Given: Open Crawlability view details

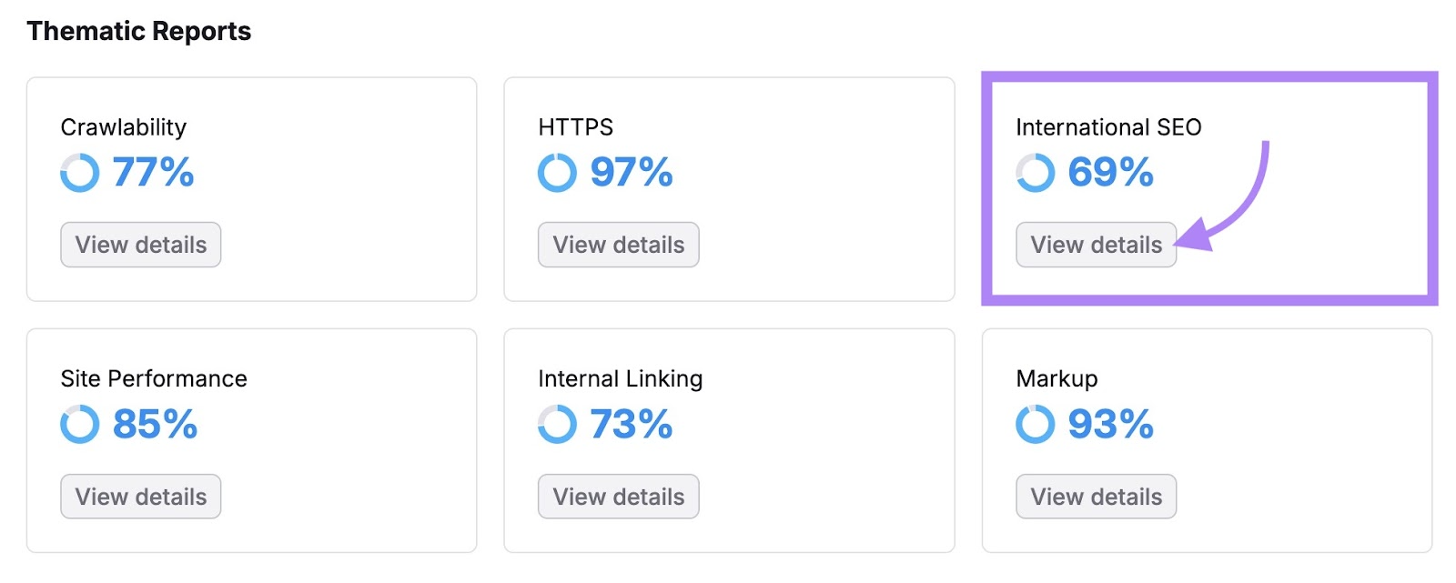Looking at the screenshot, I should [140, 244].
